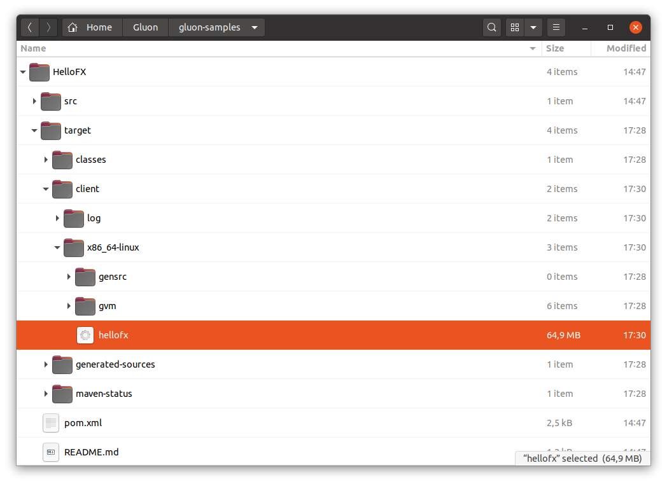Collapse the x86_64-linux folder

click(57, 247)
